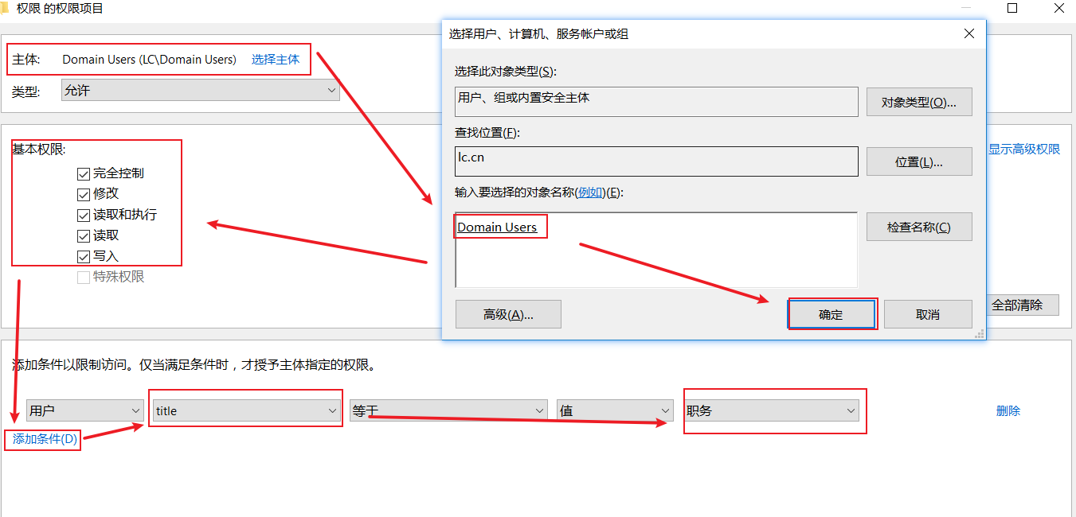Confirm the dialog with 确定
1076x517 pixels.
tap(831, 314)
